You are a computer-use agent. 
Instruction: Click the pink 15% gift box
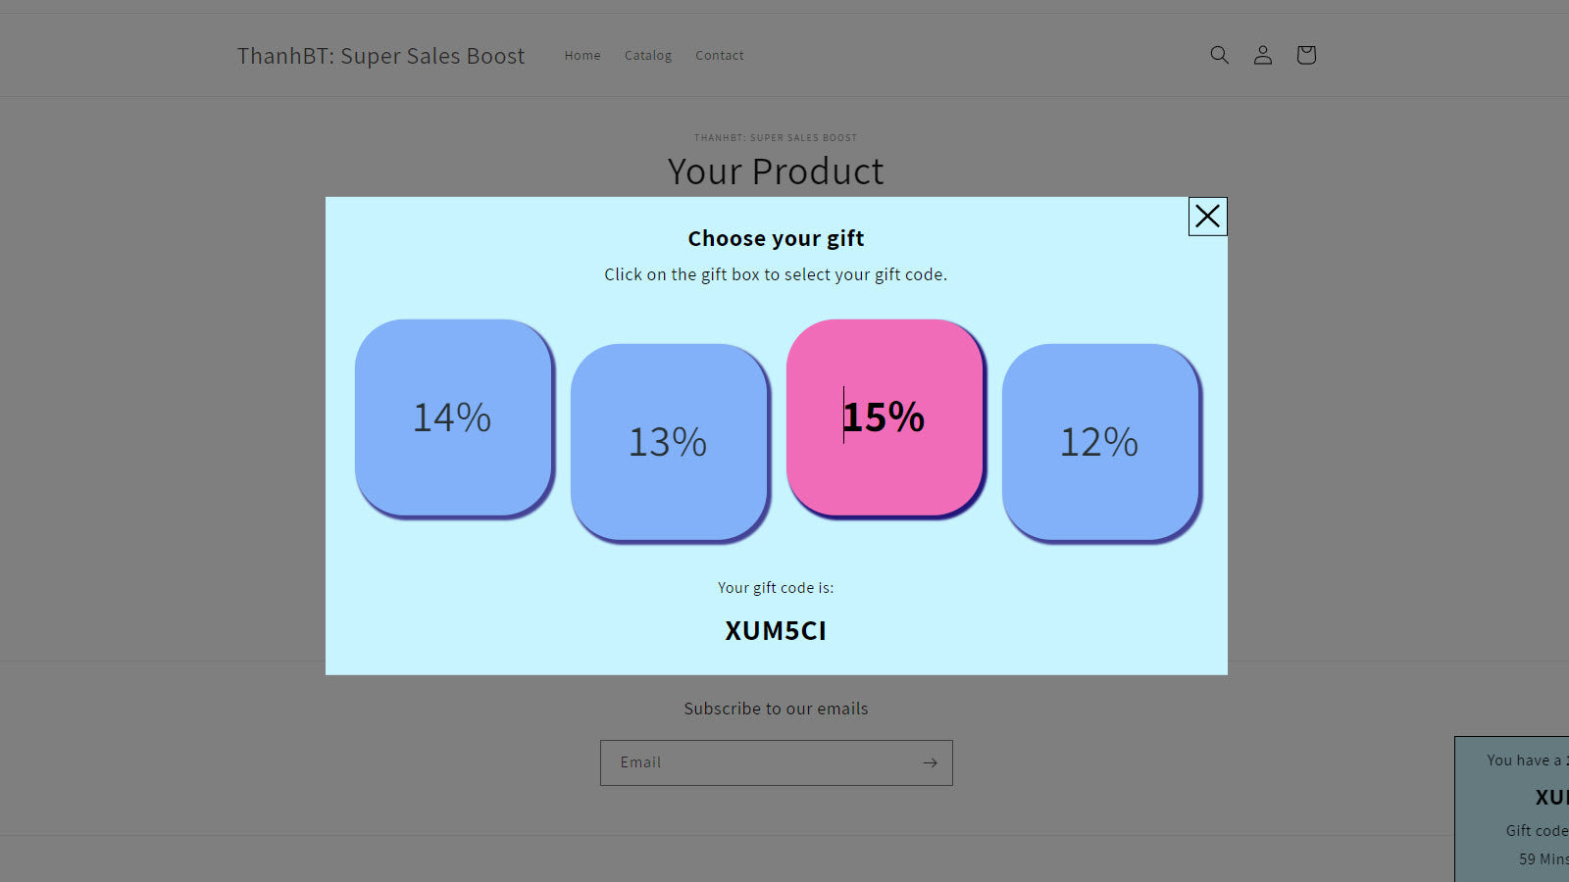click(885, 417)
